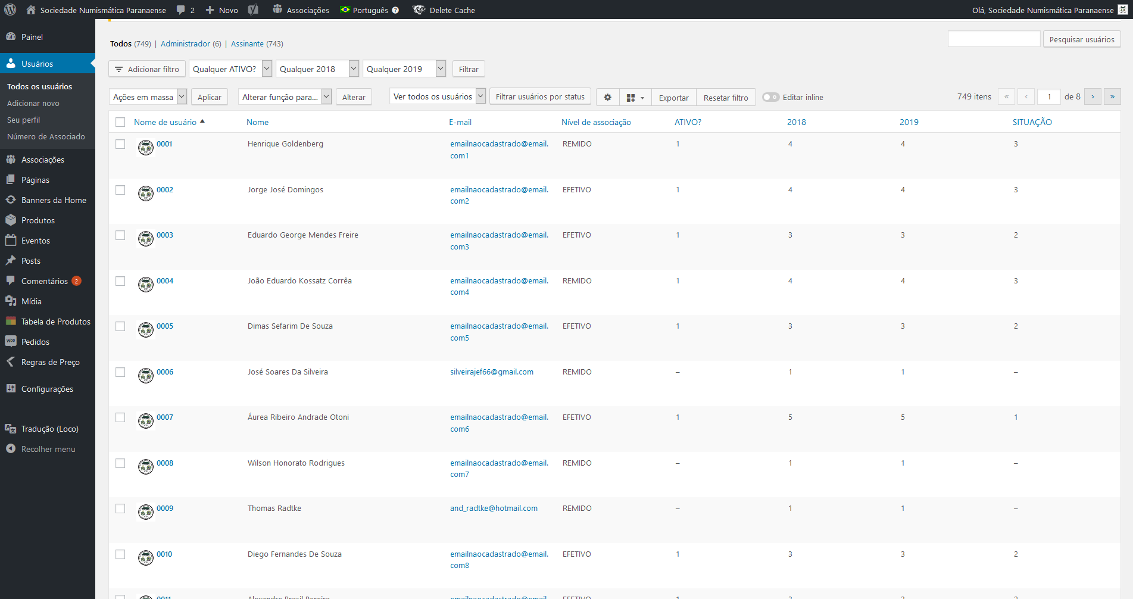
Task: Open Adicionar novo submenu item
Action: point(33,103)
